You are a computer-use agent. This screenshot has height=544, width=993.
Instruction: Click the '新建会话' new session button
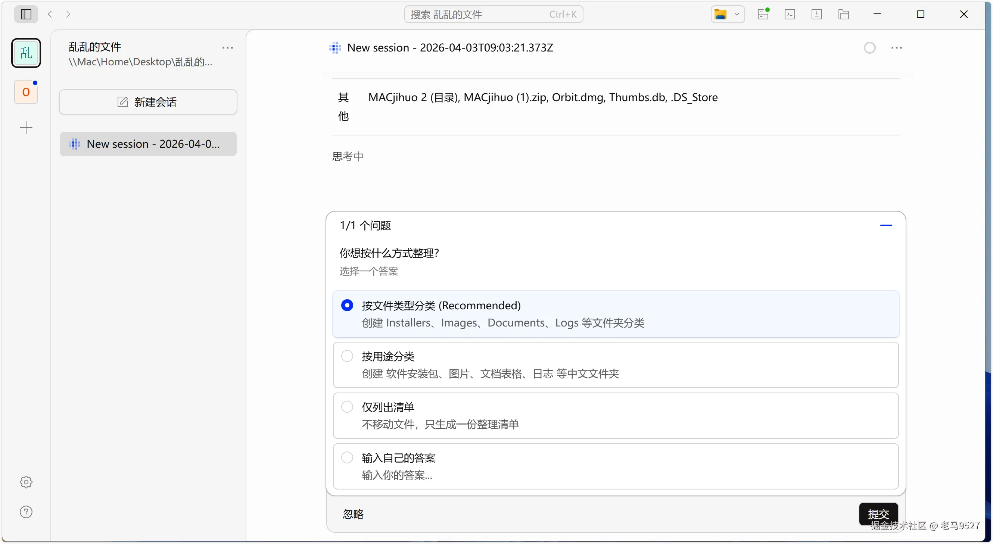(148, 102)
